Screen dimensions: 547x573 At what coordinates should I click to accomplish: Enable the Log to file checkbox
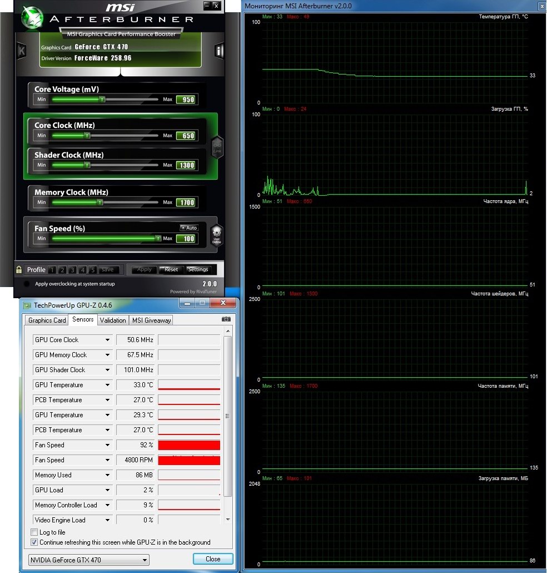tap(34, 532)
